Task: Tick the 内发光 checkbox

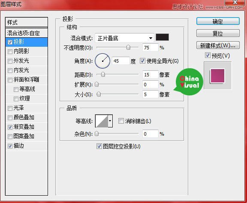Action: click(10, 70)
